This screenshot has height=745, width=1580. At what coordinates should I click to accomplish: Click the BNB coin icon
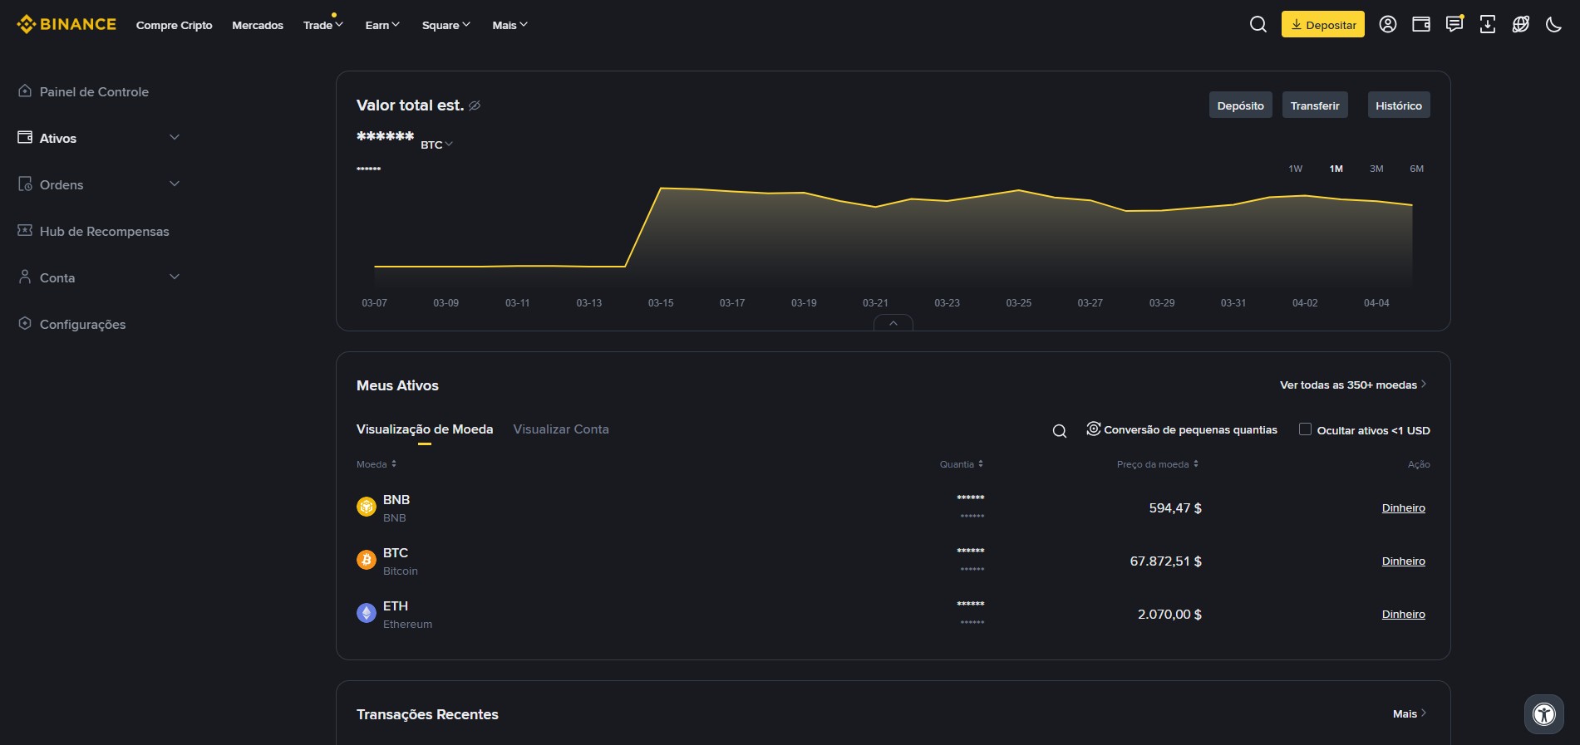(x=367, y=507)
